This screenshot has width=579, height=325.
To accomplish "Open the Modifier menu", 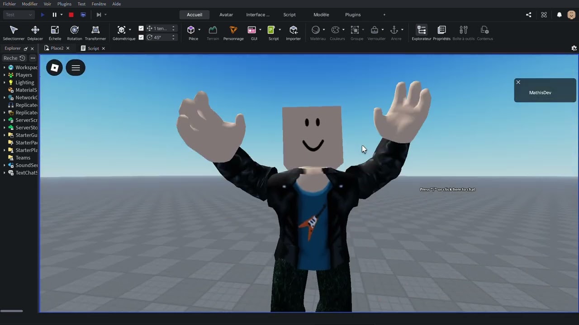I will 30,4.
